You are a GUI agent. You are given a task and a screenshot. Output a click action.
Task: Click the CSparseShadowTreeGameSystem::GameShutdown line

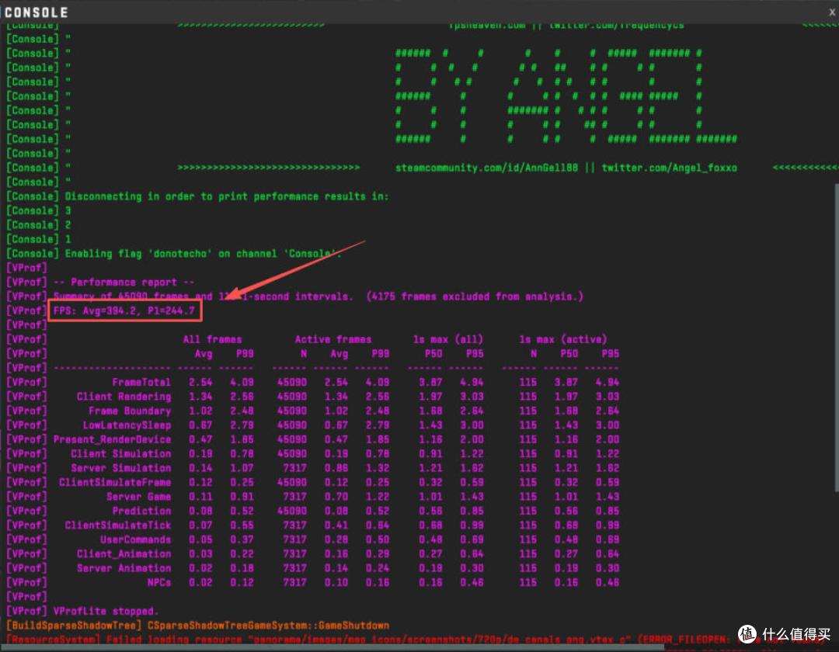268,626
